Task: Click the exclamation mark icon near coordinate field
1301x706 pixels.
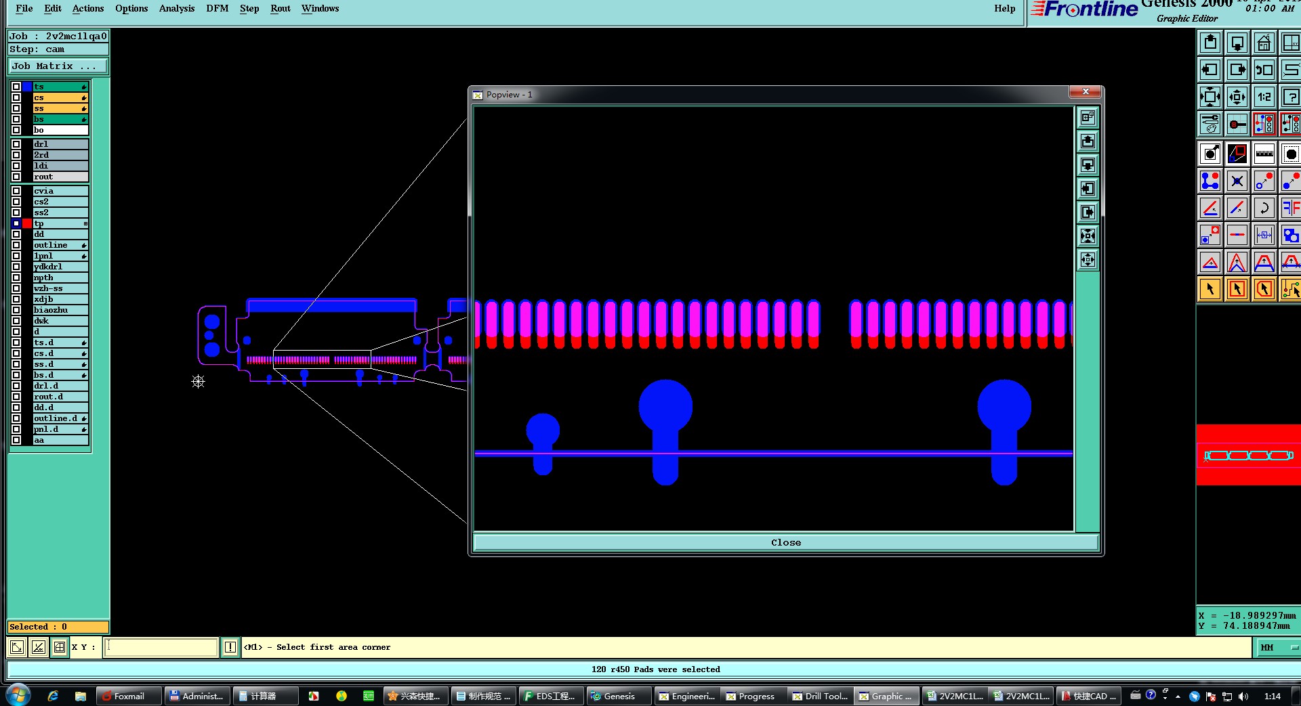Action: point(230,647)
